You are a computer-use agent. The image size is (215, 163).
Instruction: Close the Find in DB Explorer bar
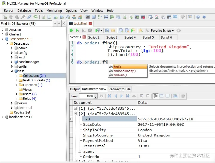tap(64, 23)
